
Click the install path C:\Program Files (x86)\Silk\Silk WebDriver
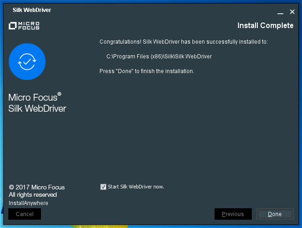pyautogui.click(x=159, y=57)
